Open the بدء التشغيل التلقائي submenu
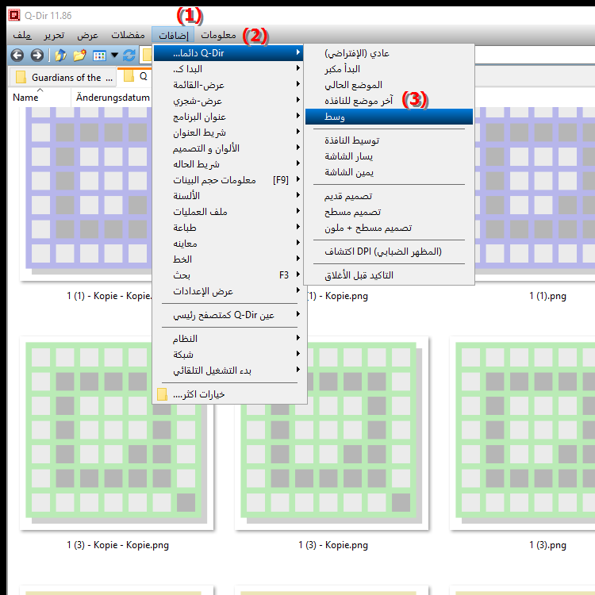595x595 pixels. click(228, 370)
